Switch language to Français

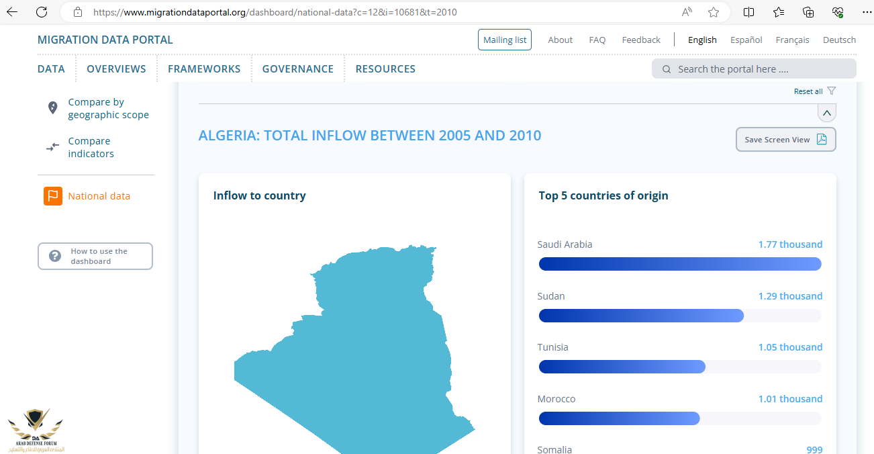point(793,40)
